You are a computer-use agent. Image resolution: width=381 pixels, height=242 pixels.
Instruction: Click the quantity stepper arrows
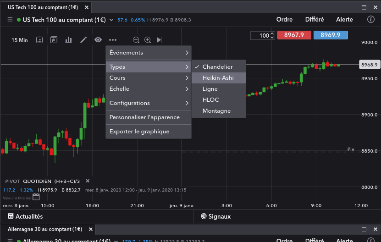tap(272, 35)
